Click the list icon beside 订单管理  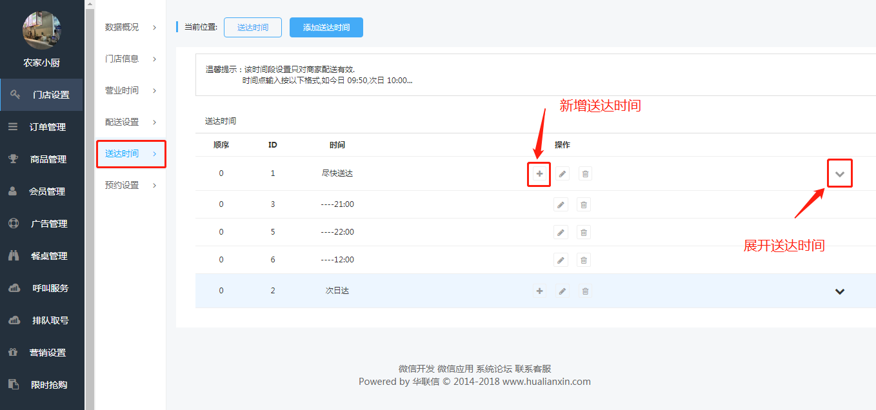pyautogui.click(x=13, y=127)
